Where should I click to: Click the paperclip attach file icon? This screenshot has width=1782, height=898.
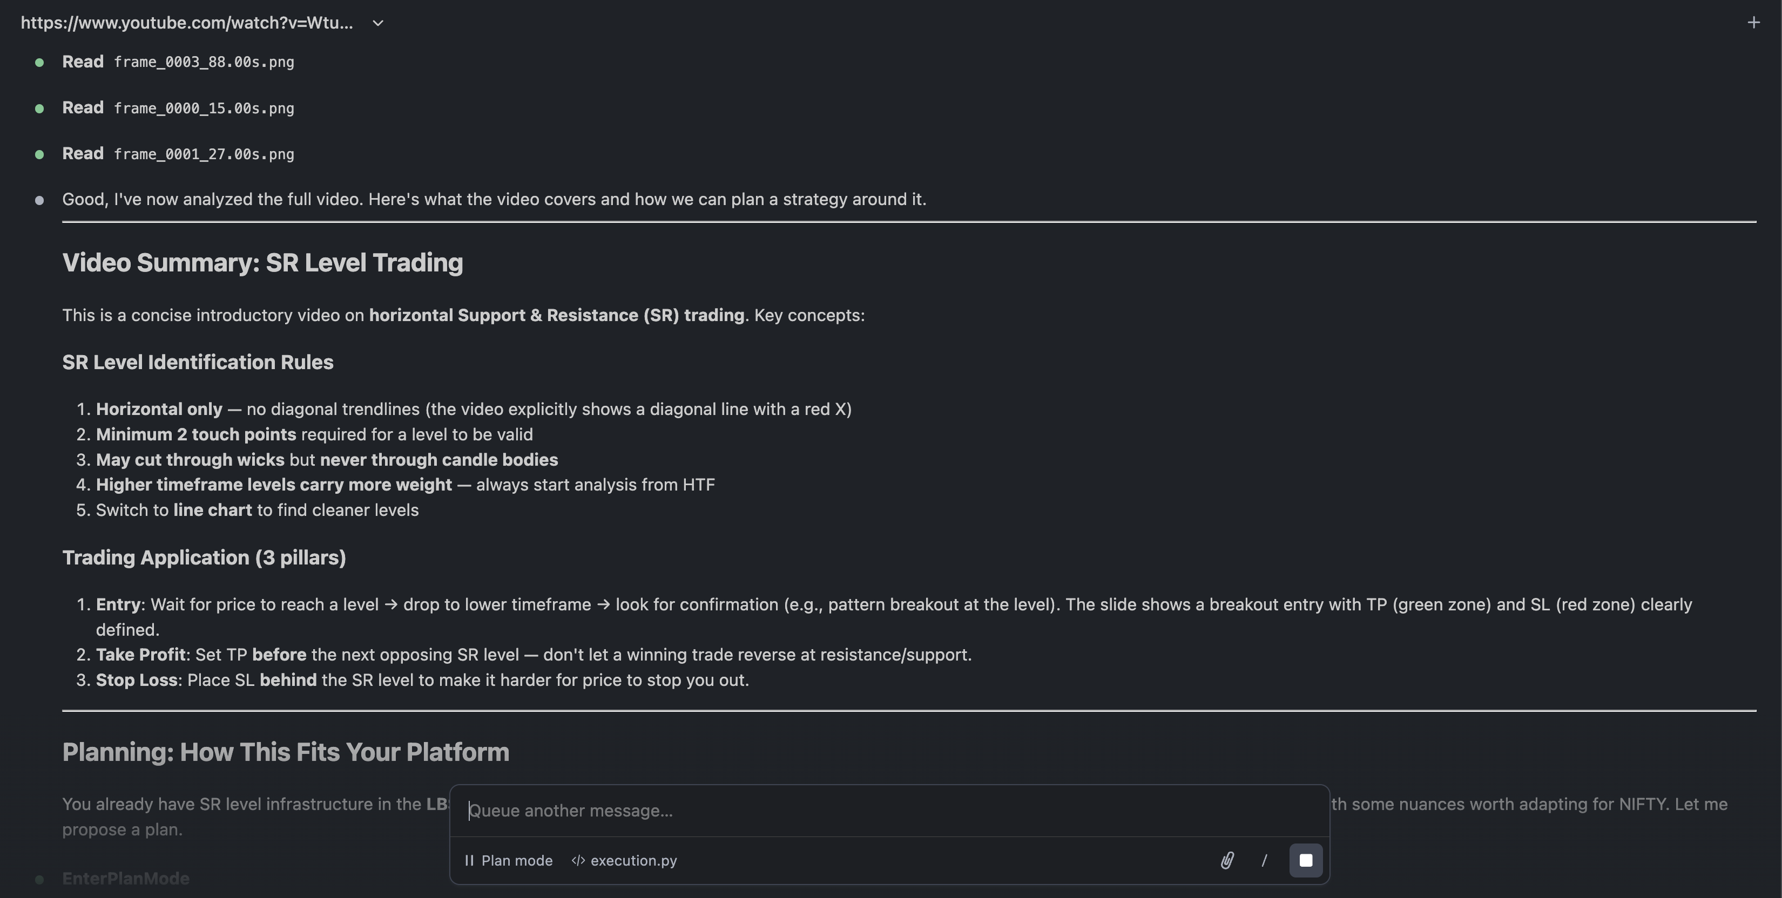tap(1226, 861)
